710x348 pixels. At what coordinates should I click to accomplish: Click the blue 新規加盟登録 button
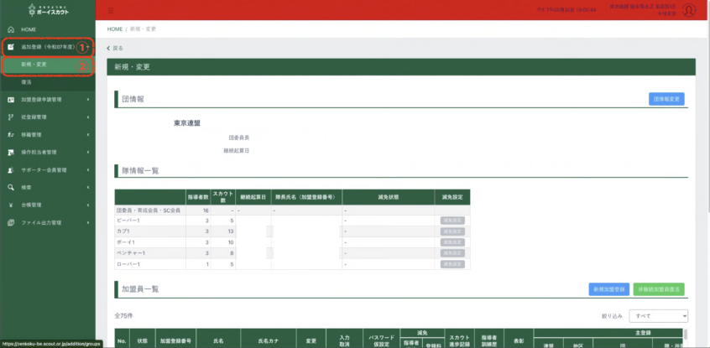tap(608, 288)
